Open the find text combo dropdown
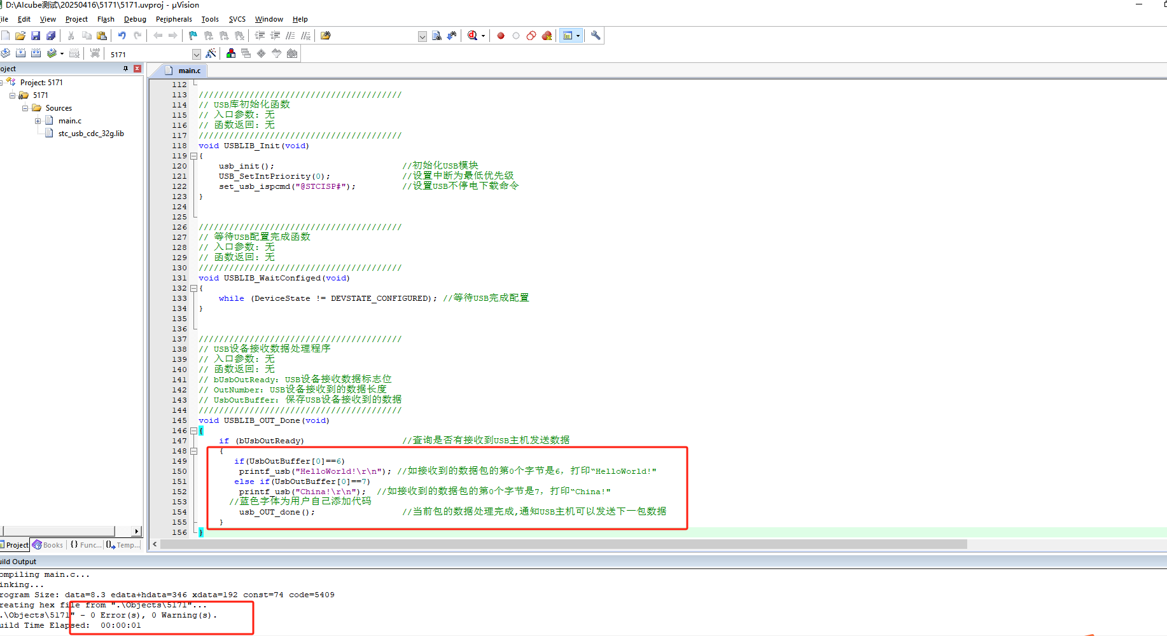Screen dimensions: 1167x636 pyautogui.click(x=423, y=36)
